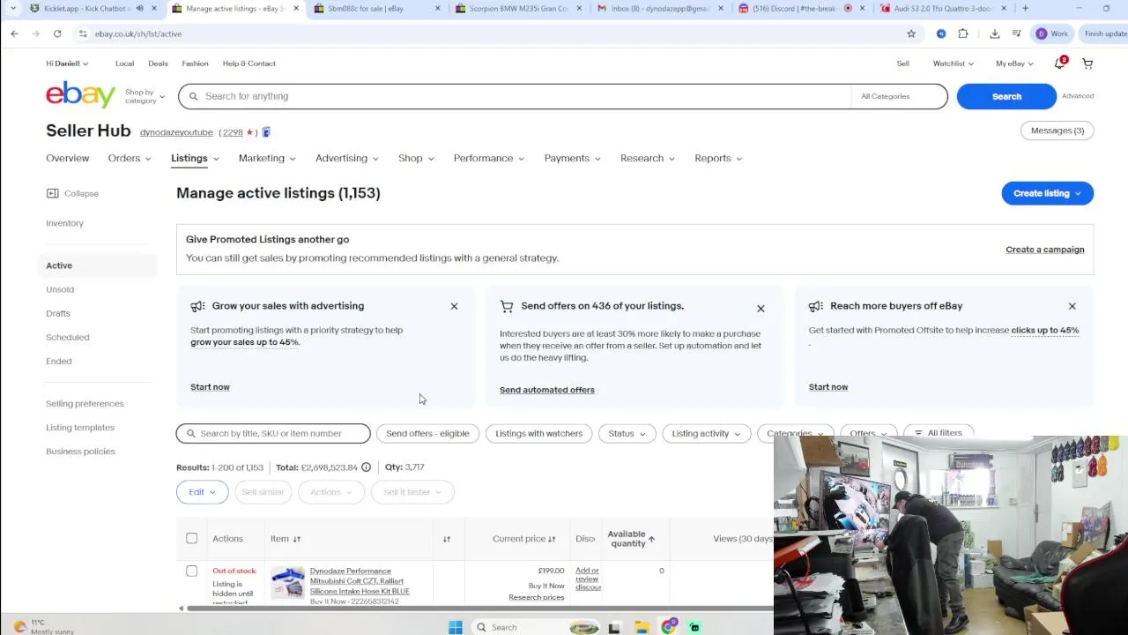Expand Shop by category dropdown
The width and height of the screenshot is (1128, 635).
[x=145, y=96]
